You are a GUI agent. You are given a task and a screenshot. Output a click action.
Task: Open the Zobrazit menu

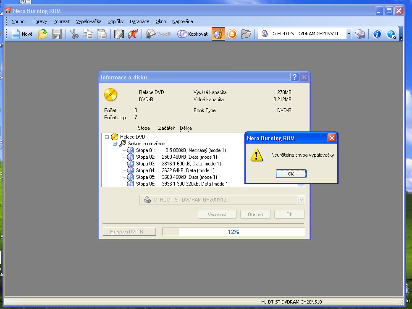click(61, 21)
